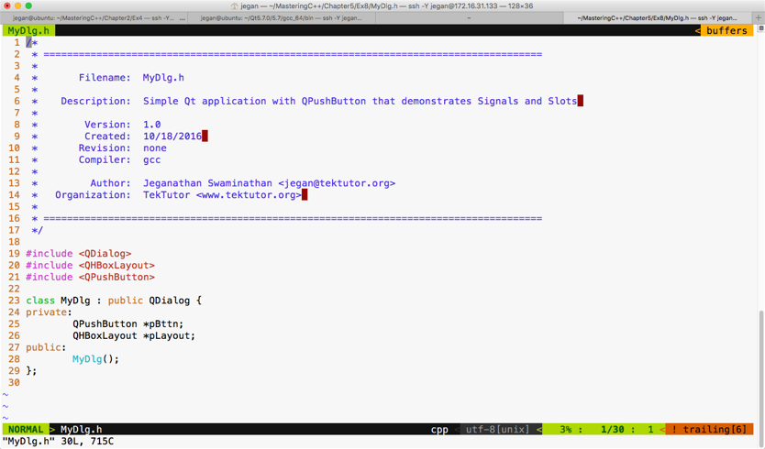Switch to the Qt5.7.0 gcc_64/bin terminal tab
The width and height of the screenshot is (765, 449).
pos(281,18)
